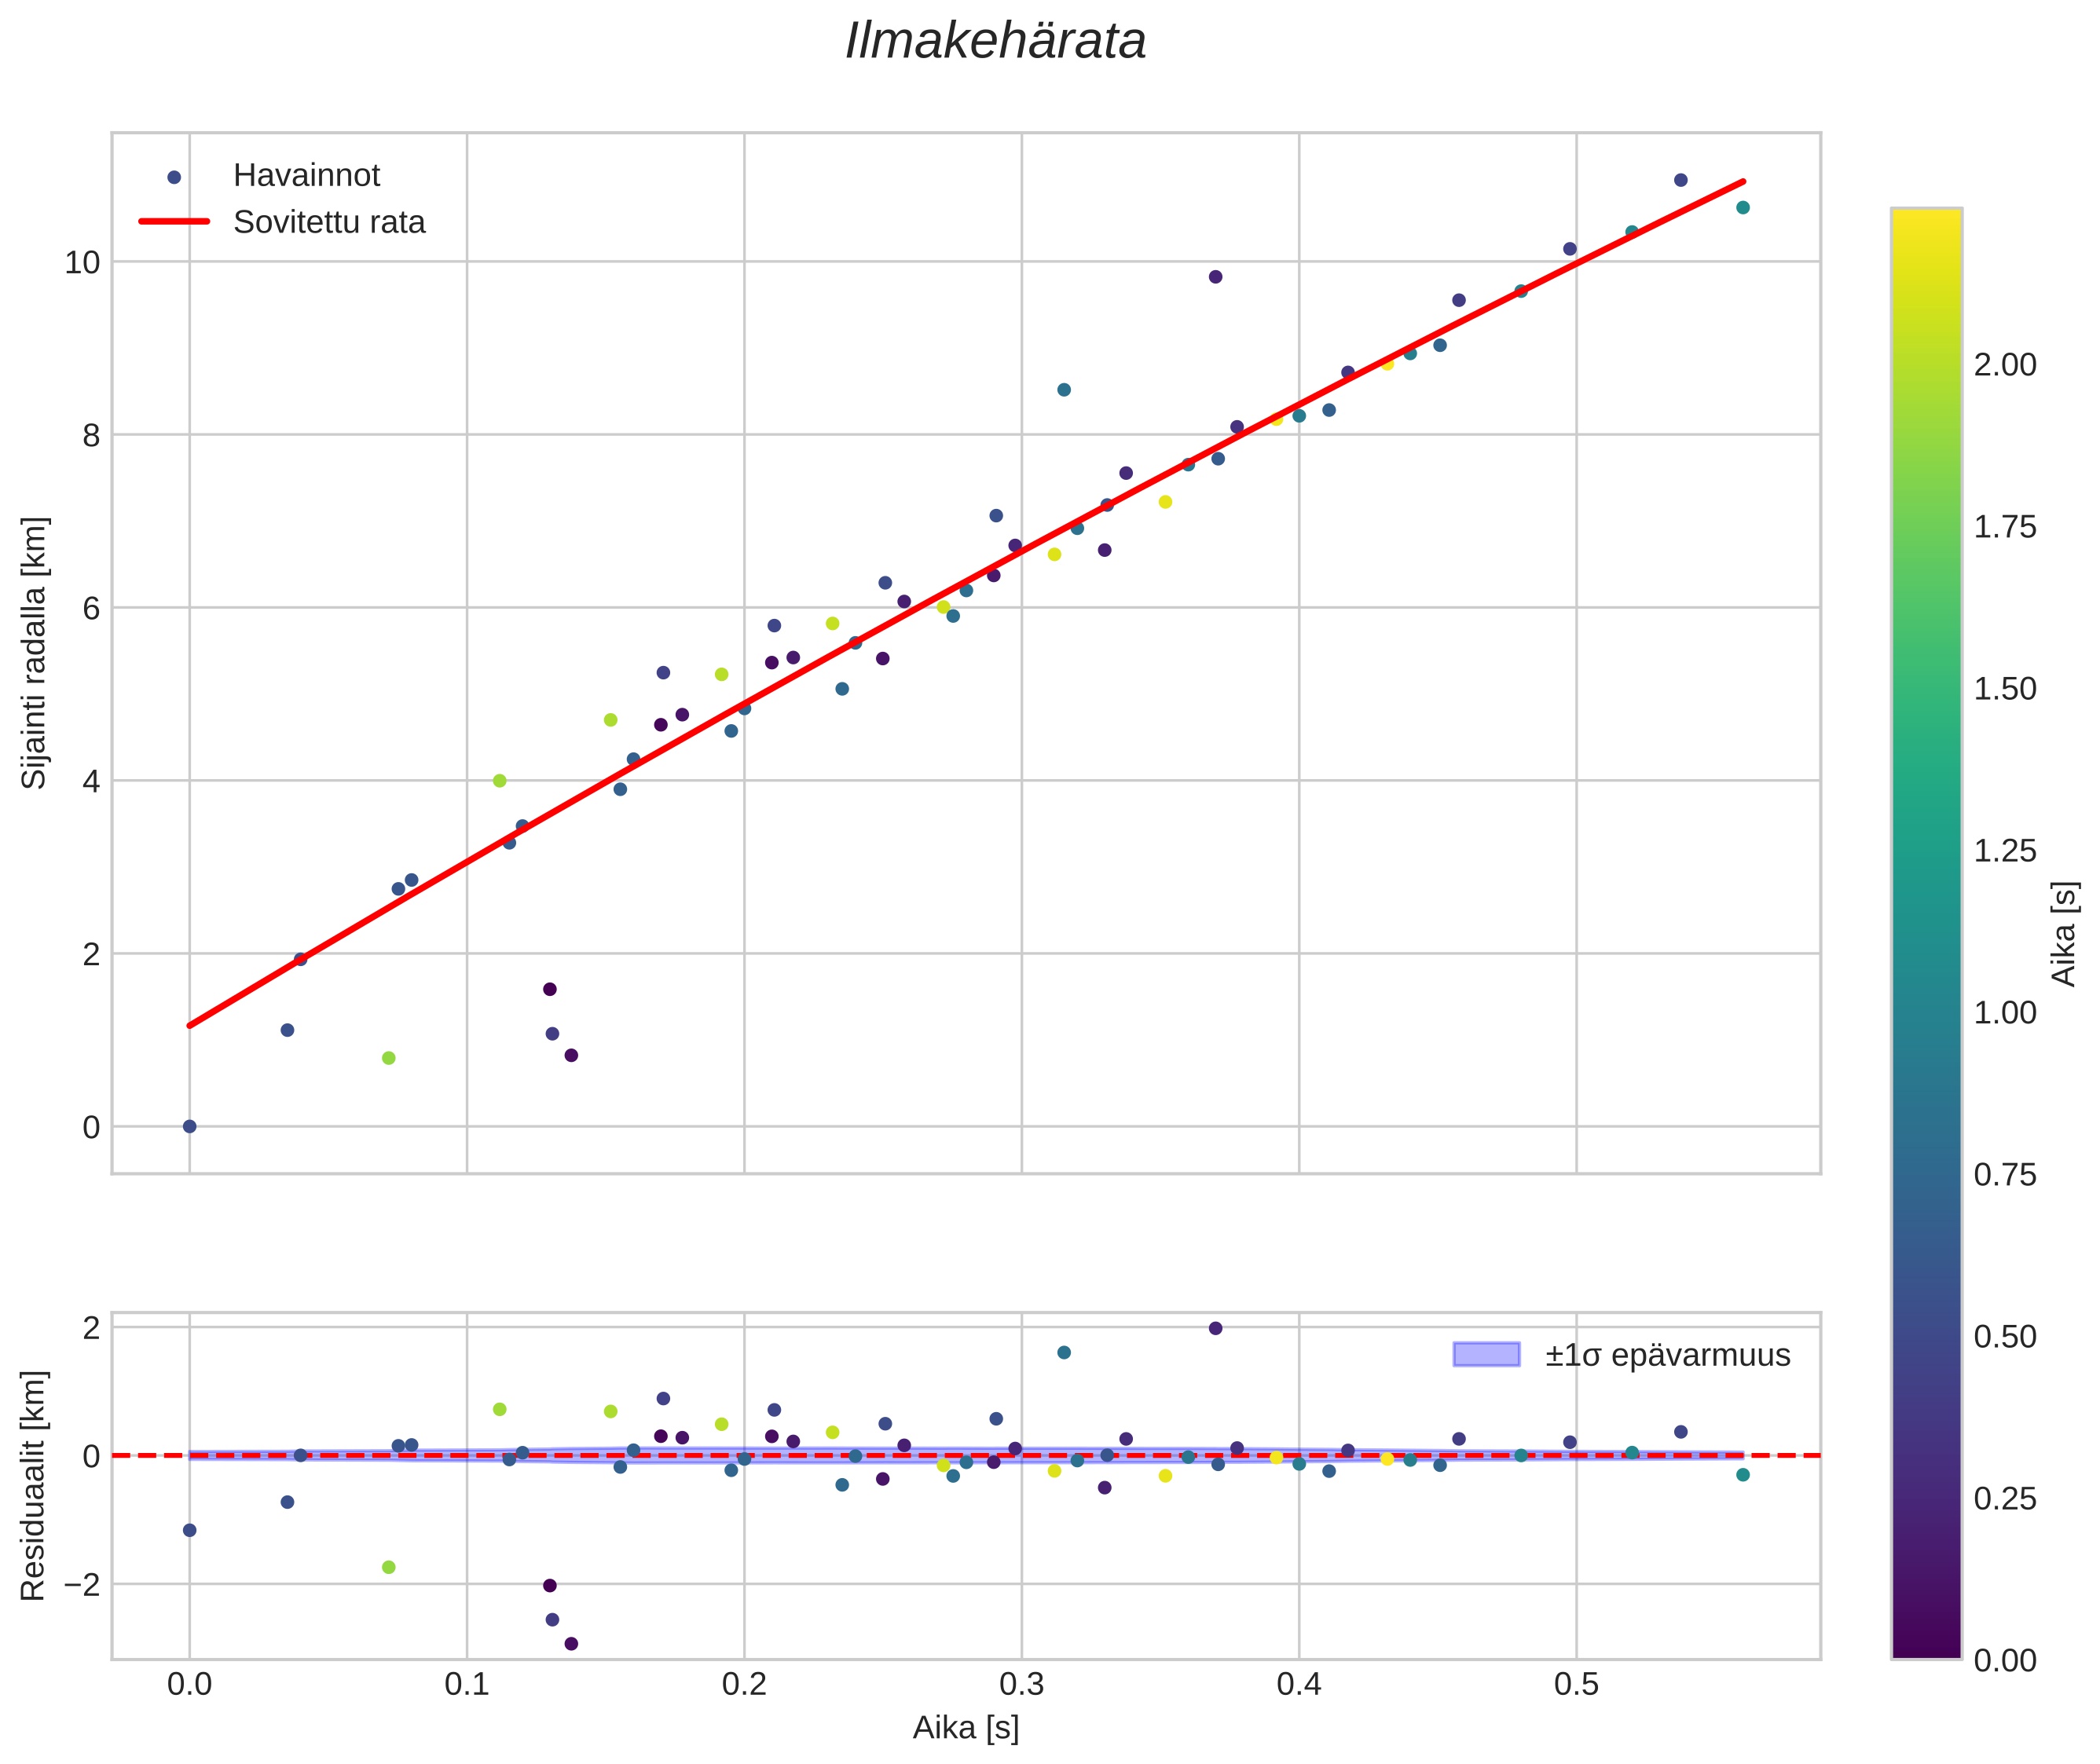Click the colorbar tick label 1.50
The height and width of the screenshot is (1764, 2100).
(x=2004, y=689)
